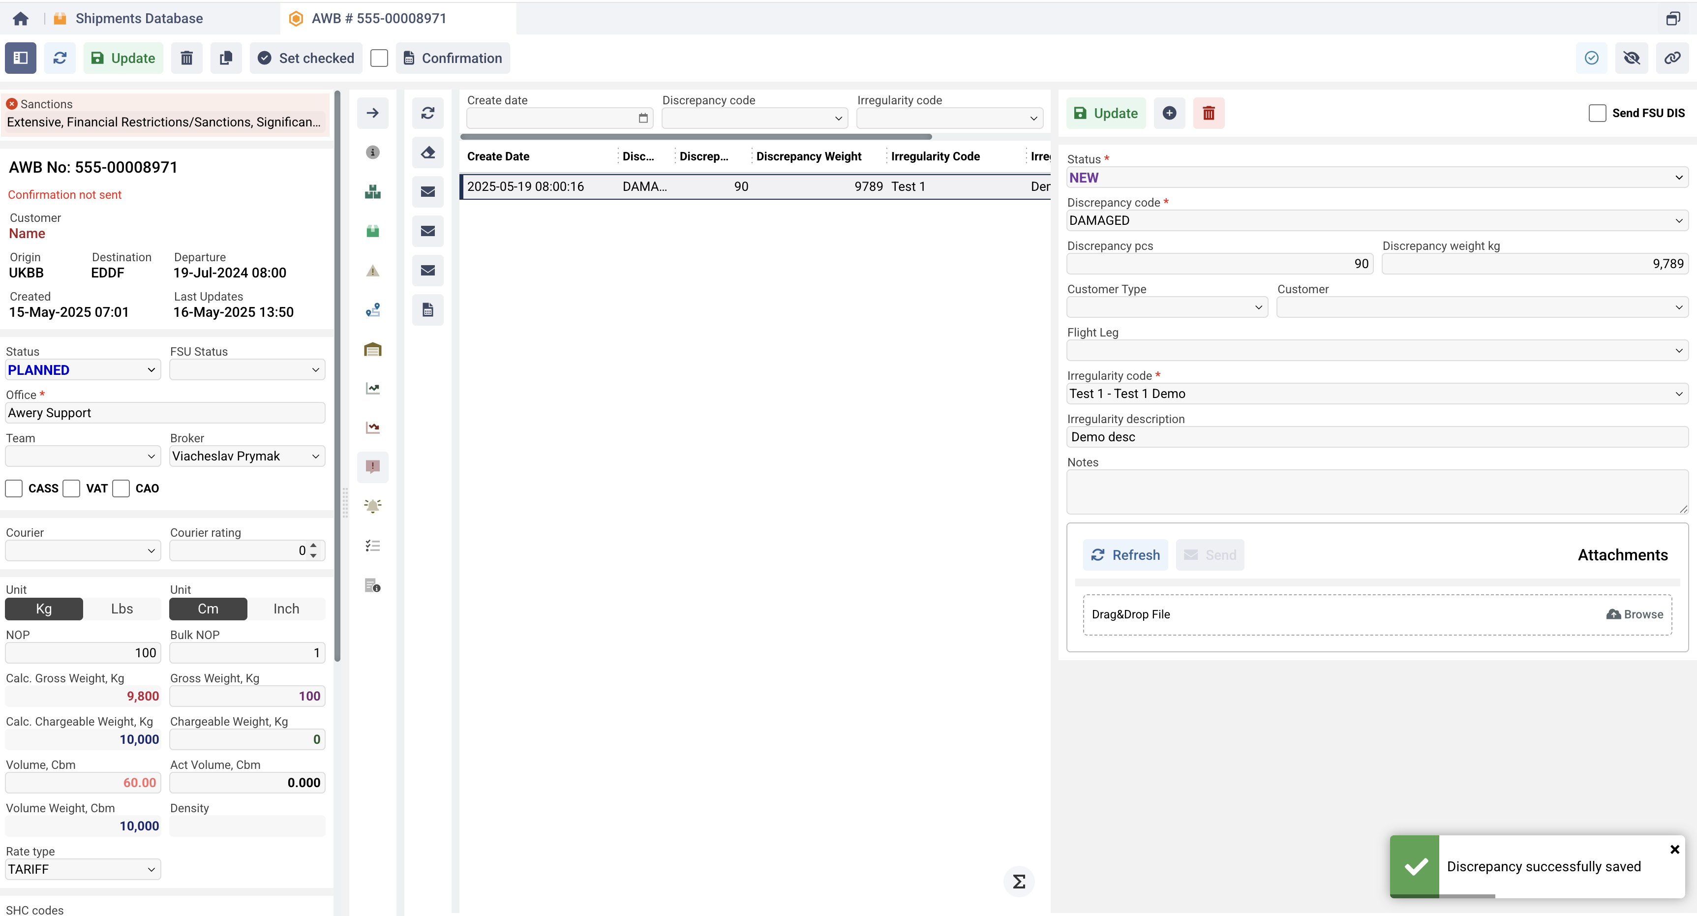Check the VAT checkbox
This screenshot has height=916, width=1697.
(x=72, y=489)
